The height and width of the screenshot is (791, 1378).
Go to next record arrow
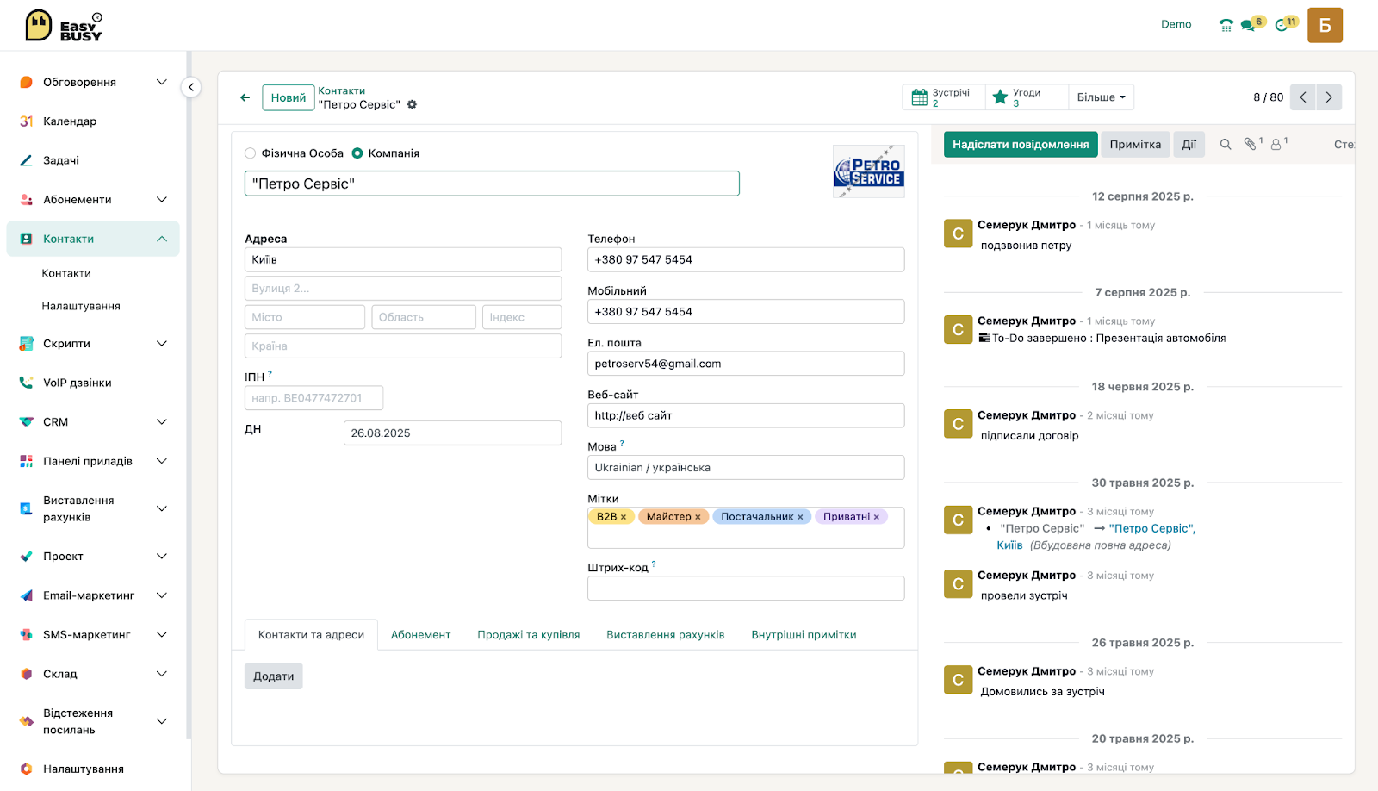click(x=1329, y=97)
